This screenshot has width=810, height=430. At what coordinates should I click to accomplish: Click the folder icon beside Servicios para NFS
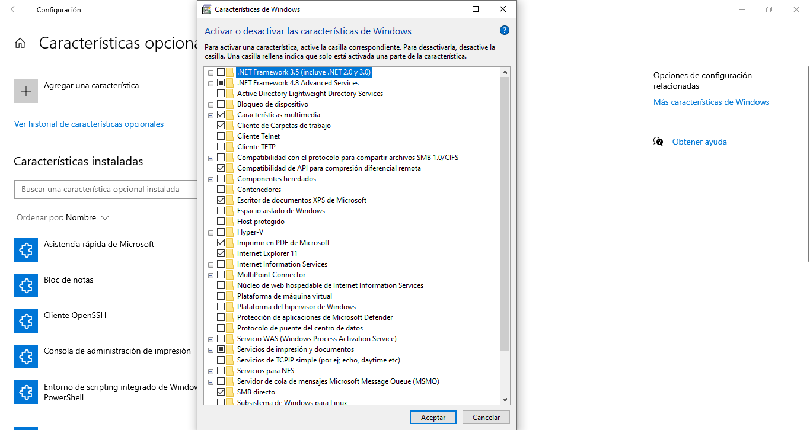pos(229,371)
